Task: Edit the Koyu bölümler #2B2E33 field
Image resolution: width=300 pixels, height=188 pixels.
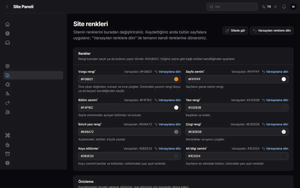Action: coord(129,156)
